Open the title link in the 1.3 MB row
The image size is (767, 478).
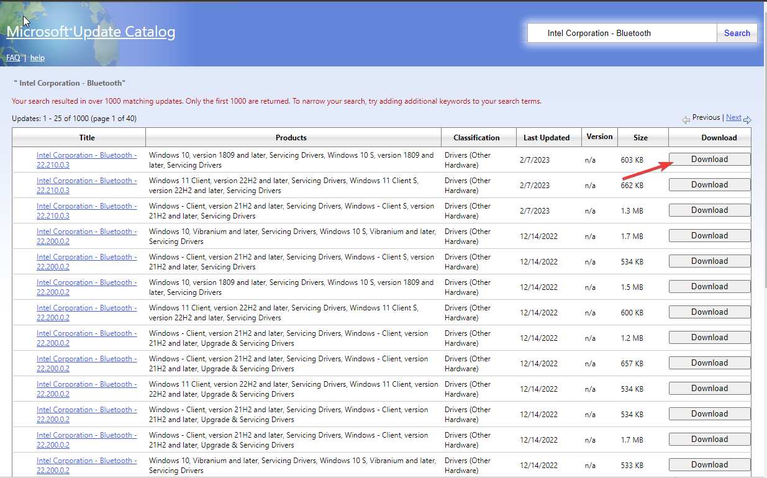(87, 211)
